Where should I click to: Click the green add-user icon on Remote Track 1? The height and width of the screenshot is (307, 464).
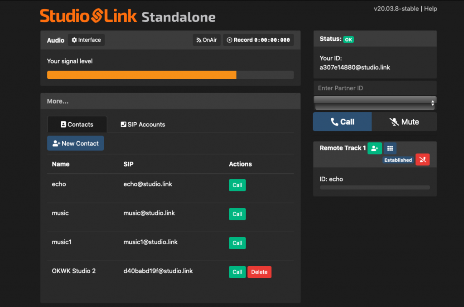click(x=374, y=148)
